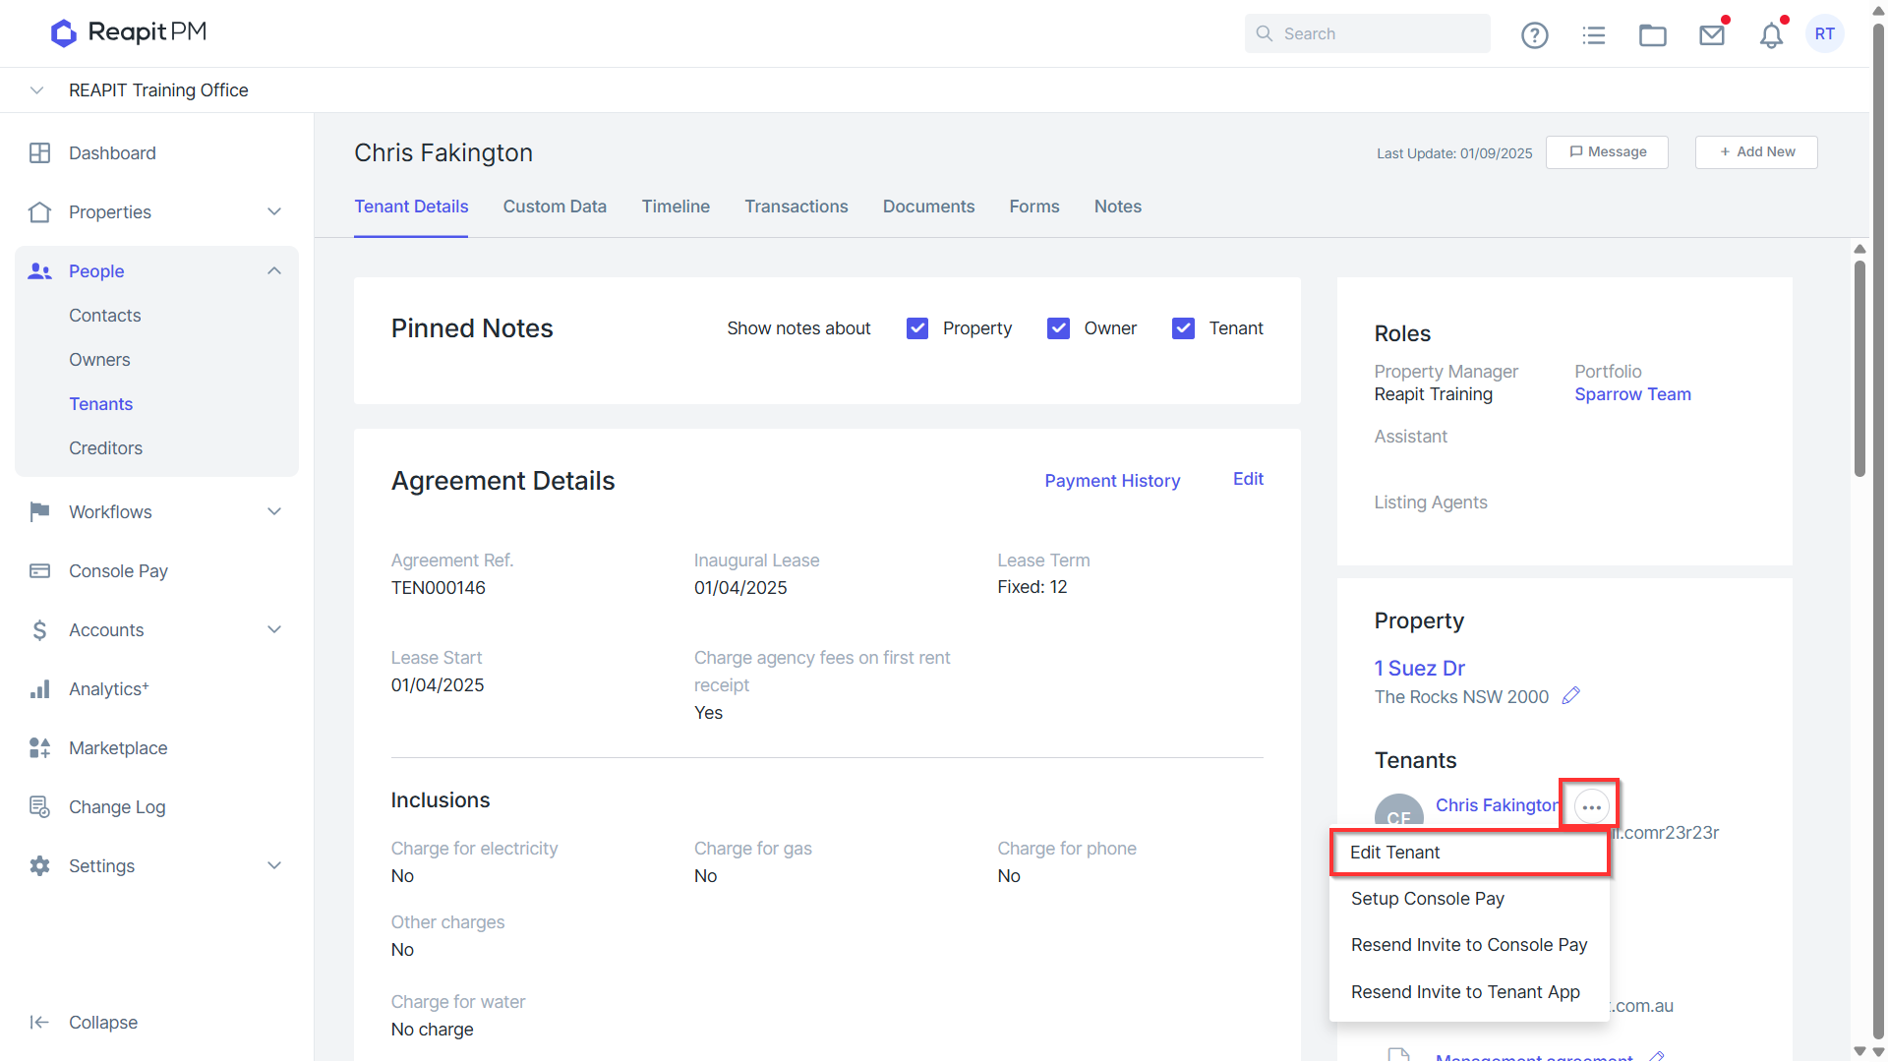
Task: Click the Reapit PM logo
Action: [129, 32]
